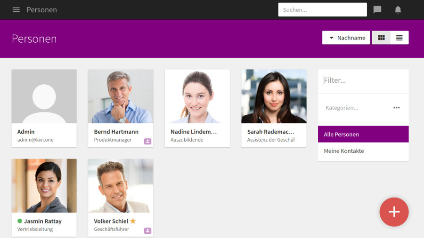Screen dimensions: 424x238
Task: Click the Bernd Hartmann name
Action: (x=116, y=132)
